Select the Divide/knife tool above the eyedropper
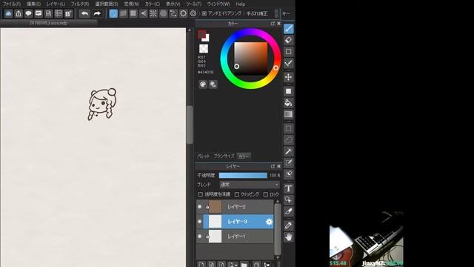This screenshot has width=474, height=267. click(289, 211)
